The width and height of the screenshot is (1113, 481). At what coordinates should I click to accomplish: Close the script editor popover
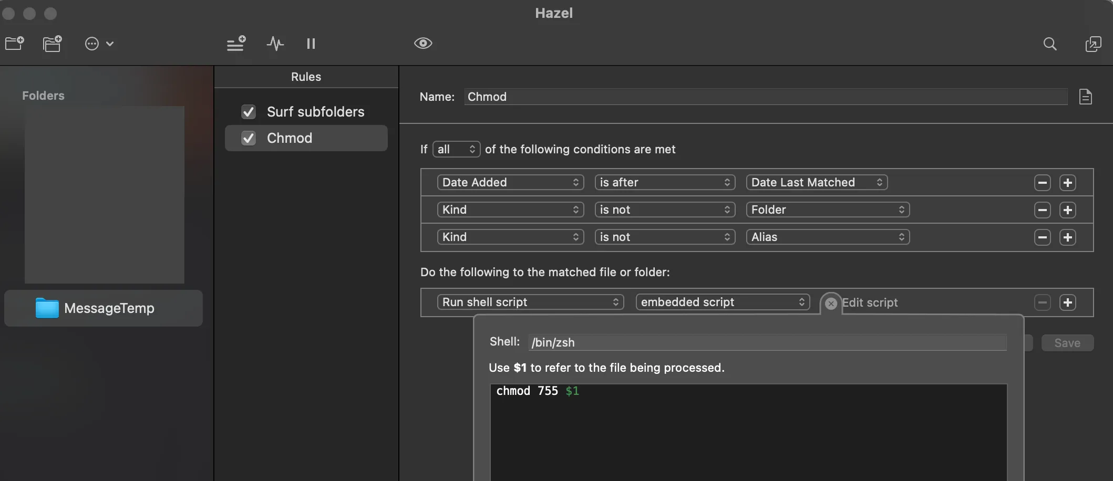click(x=831, y=304)
